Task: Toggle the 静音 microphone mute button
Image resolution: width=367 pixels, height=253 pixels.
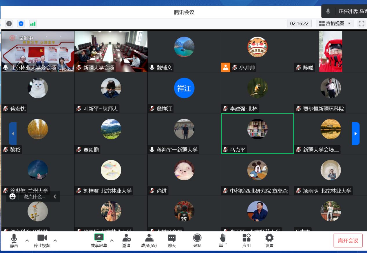Action: pyautogui.click(x=14, y=241)
